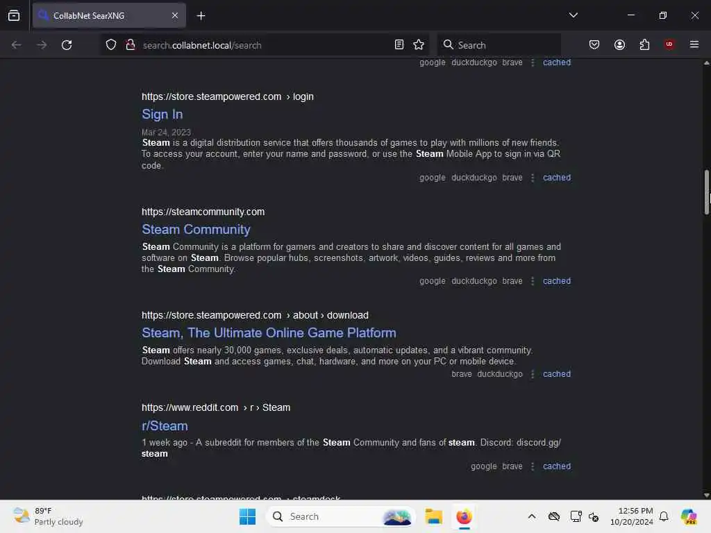Open the extensions puzzle icon
Image resolution: width=711 pixels, height=533 pixels.
pos(644,45)
